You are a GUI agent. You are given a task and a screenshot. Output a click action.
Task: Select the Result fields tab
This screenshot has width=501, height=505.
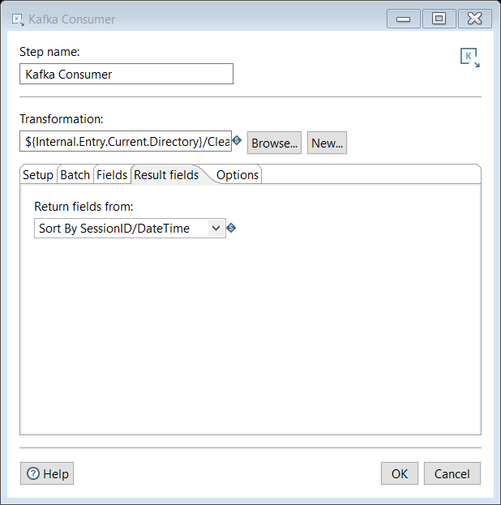[x=166, y=175]
